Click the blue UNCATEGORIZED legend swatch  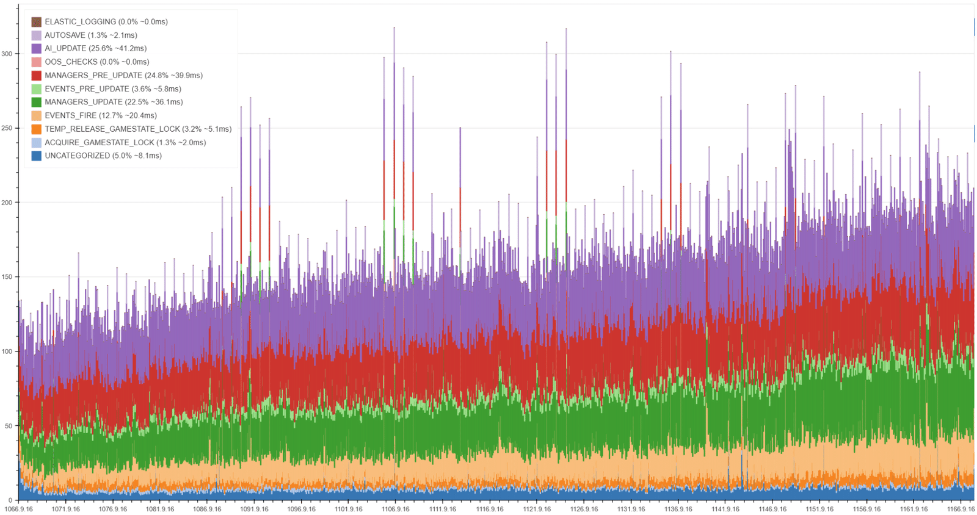click(37, 156)
